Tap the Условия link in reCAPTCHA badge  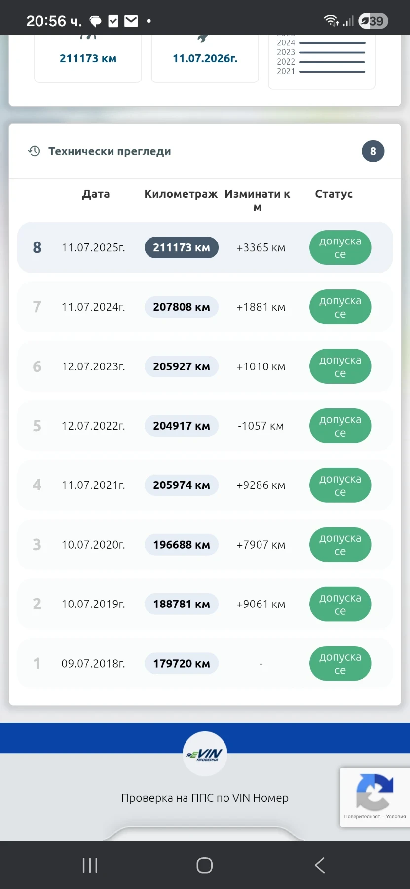(396, 816)
